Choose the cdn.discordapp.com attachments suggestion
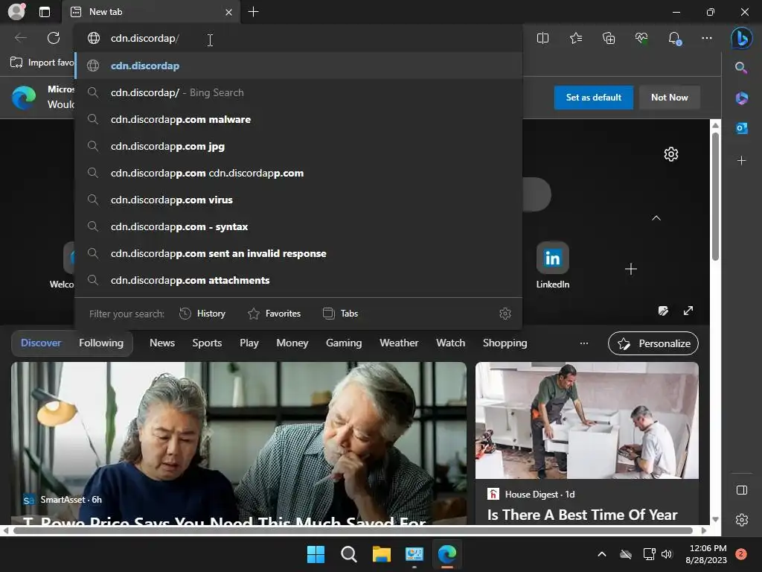Viewport: 762px width, 572px height. (x=299, y=280)
